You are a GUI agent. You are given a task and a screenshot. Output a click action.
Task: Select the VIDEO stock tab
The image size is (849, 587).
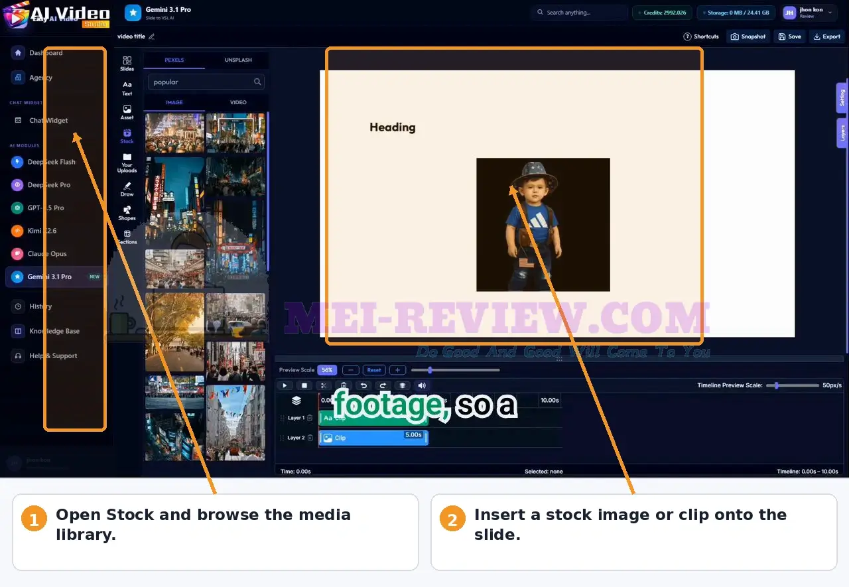click(238, 102)
